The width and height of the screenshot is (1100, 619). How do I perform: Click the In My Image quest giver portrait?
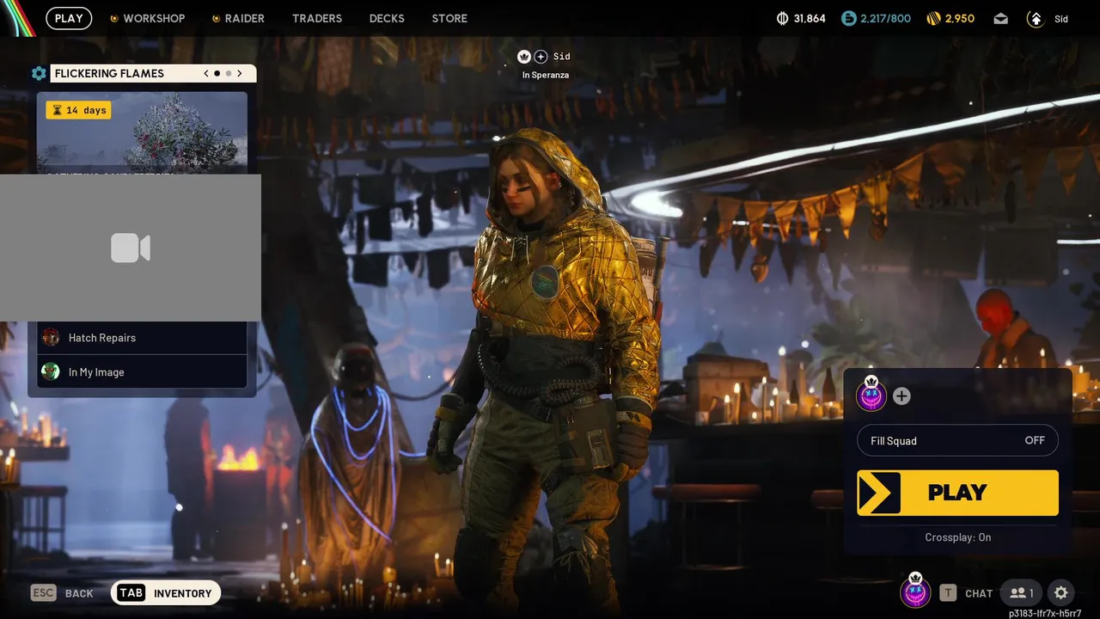(51, 371)
